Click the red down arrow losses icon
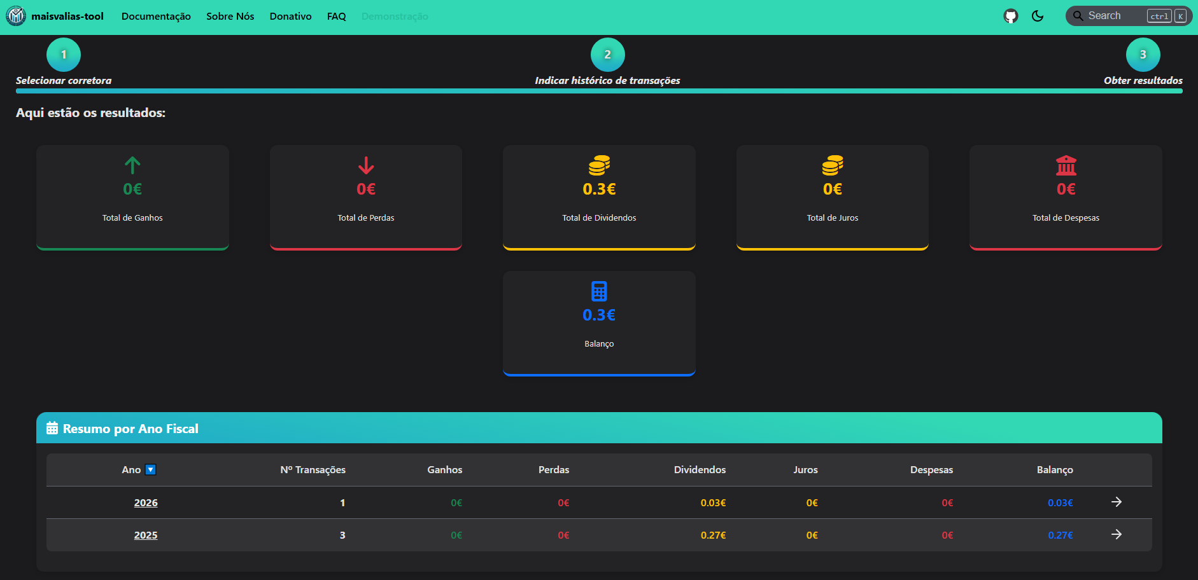The image size is (1198, 580). [x=366, y=165]
